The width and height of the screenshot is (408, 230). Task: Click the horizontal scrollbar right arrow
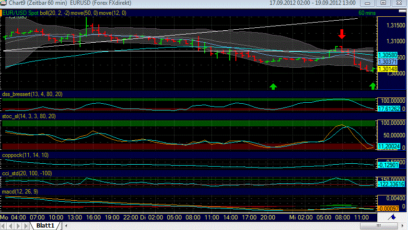tap(402, 226)
